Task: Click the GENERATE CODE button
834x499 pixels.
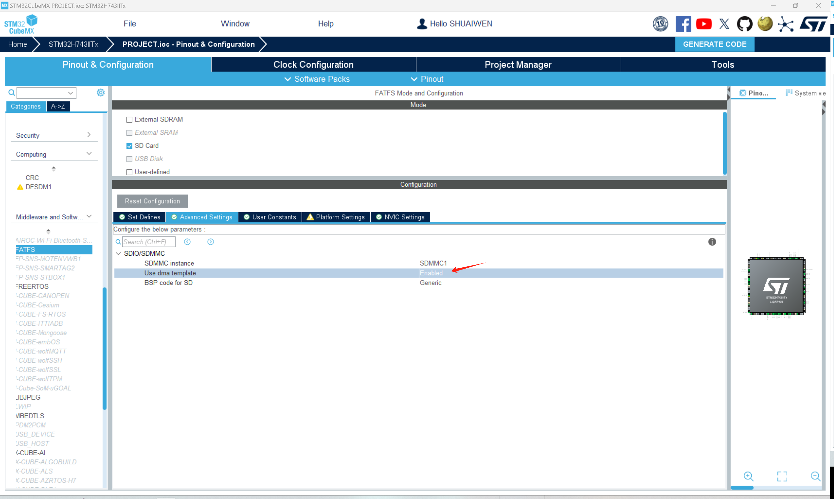Action: [x=714, y=44]
